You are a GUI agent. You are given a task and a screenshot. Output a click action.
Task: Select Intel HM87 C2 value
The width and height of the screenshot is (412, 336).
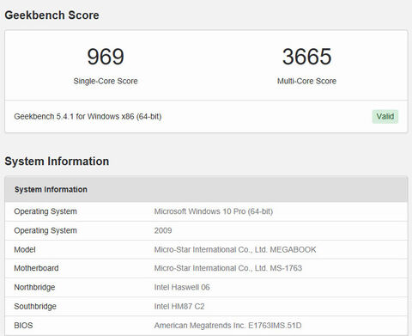pyautogui.click(x=179, y=307)
